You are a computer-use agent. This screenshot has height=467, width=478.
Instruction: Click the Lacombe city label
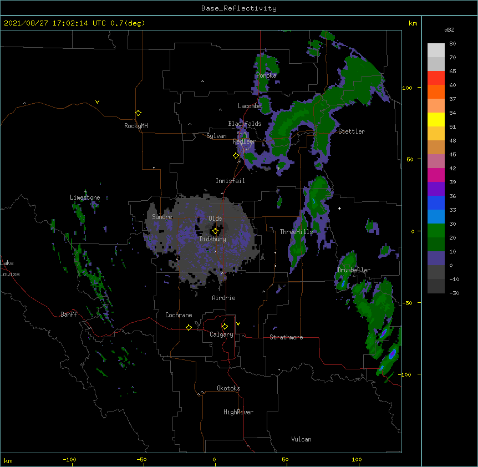[250, 106]
